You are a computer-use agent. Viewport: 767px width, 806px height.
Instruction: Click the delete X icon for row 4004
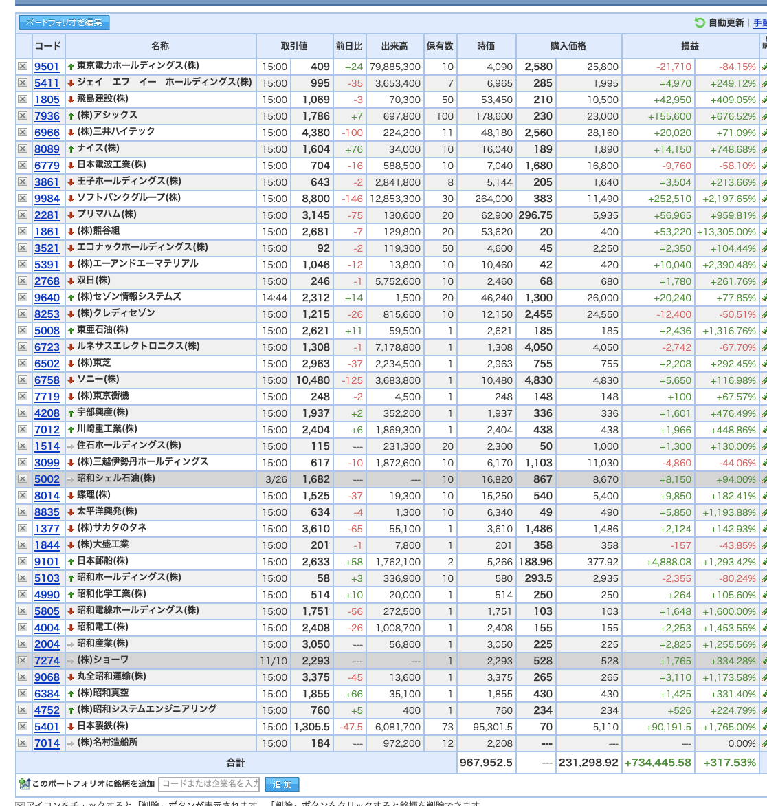click(x=23, y=628)
